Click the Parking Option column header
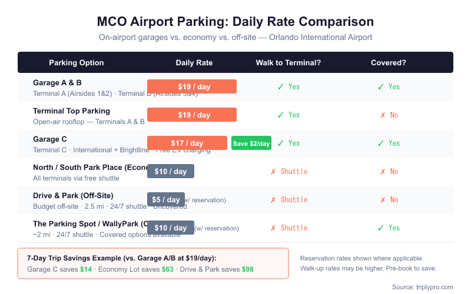The width and height of the screenshot is (471, 294). 77,63
